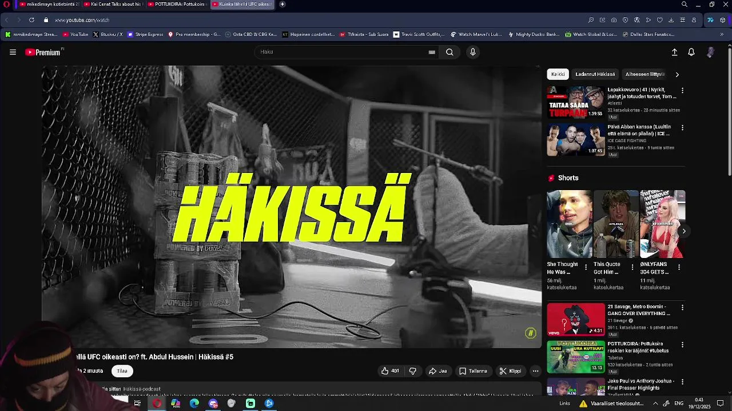
Task: Open the 'She Thought He Was' short
Action: tap(570, 224)
